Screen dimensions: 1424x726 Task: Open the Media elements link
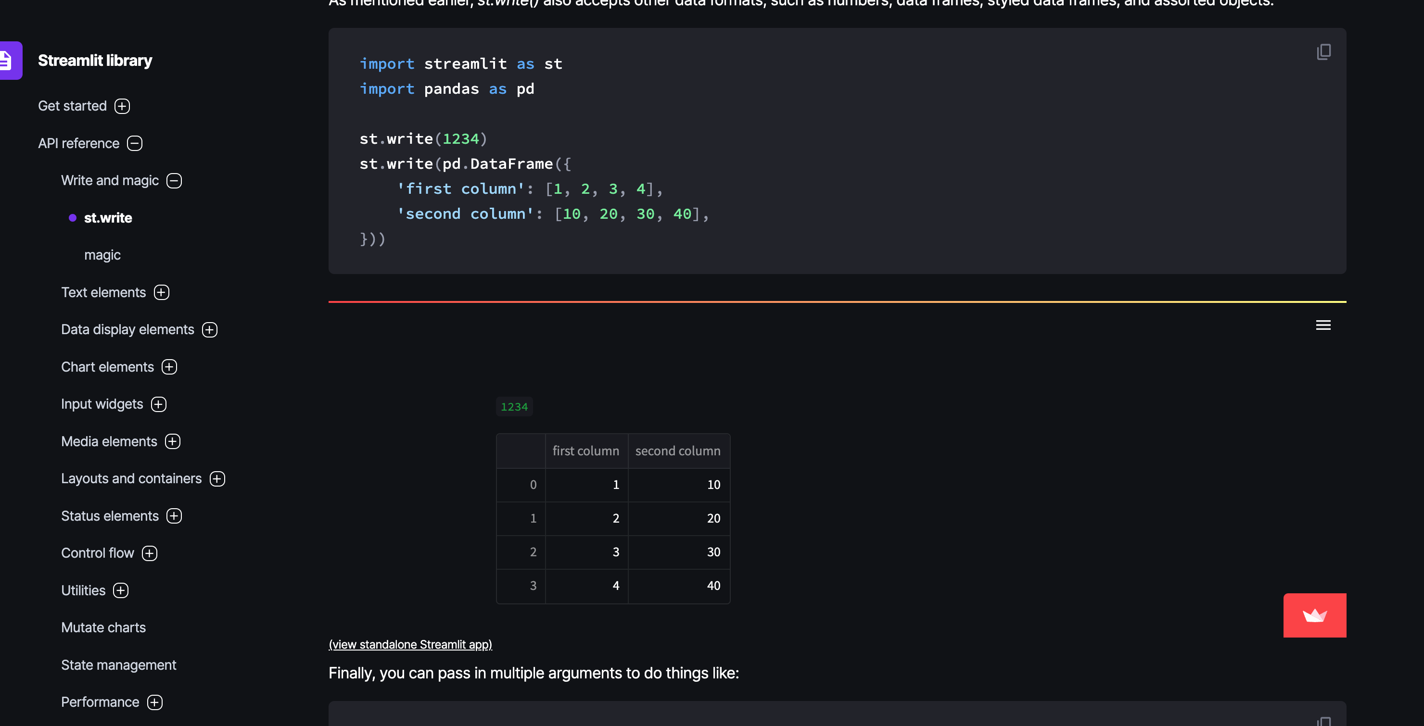coord(109,441)
